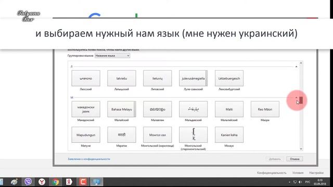
Task: Open Yandex Browser from the taskbar
Action: point(42,182)
